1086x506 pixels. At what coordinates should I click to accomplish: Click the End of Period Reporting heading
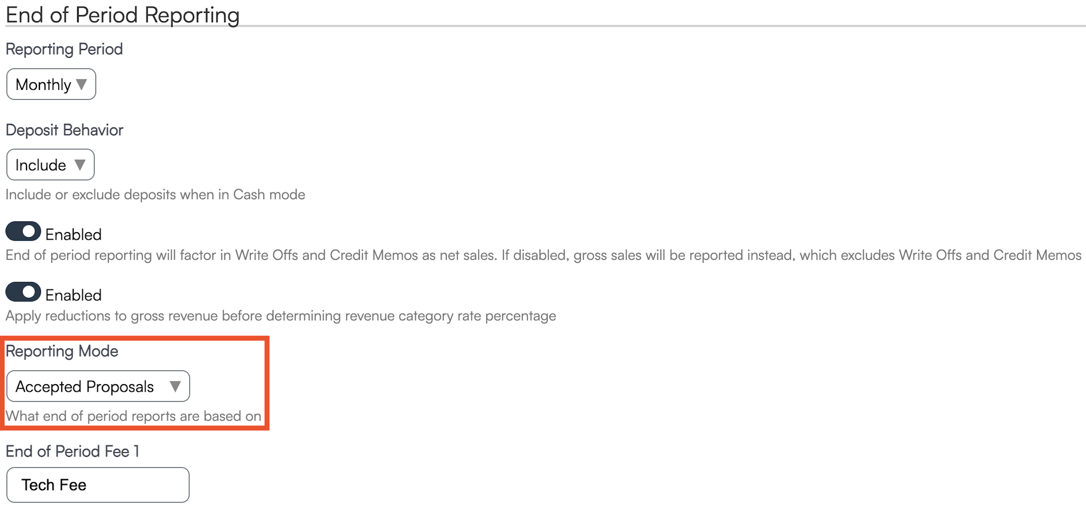click(x=123, y=15)
